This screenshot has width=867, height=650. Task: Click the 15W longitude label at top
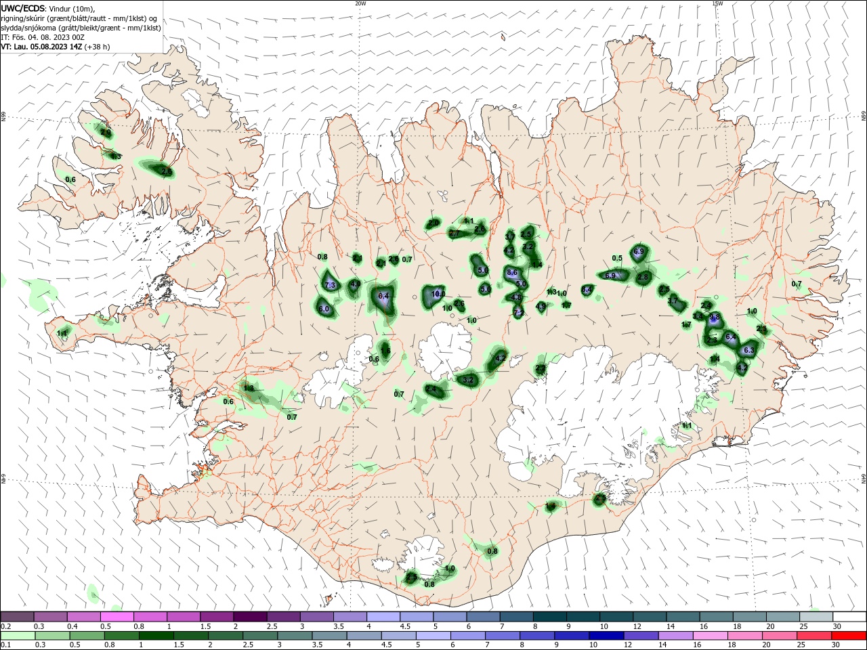(717, 3)
